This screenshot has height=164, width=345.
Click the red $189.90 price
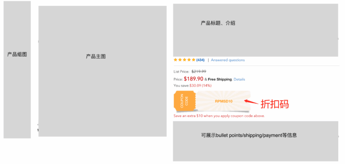point(194,79)
